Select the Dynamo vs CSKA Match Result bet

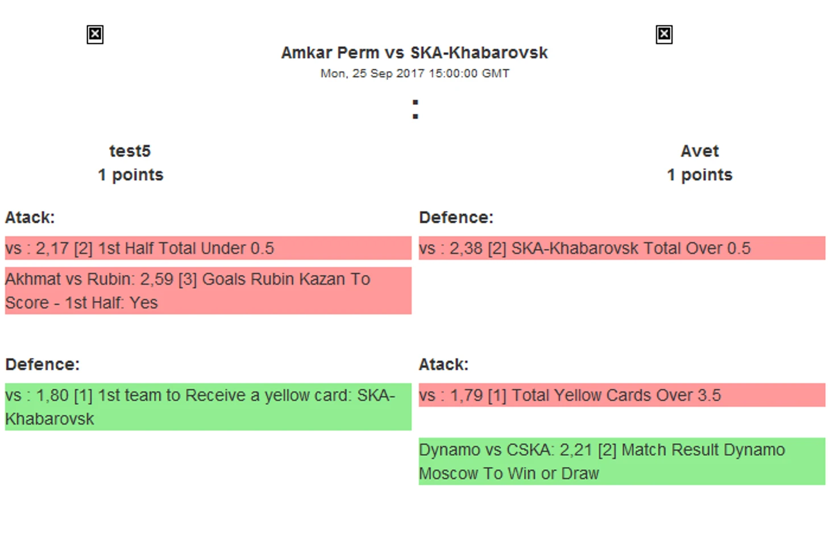click(x=622, y=461)
